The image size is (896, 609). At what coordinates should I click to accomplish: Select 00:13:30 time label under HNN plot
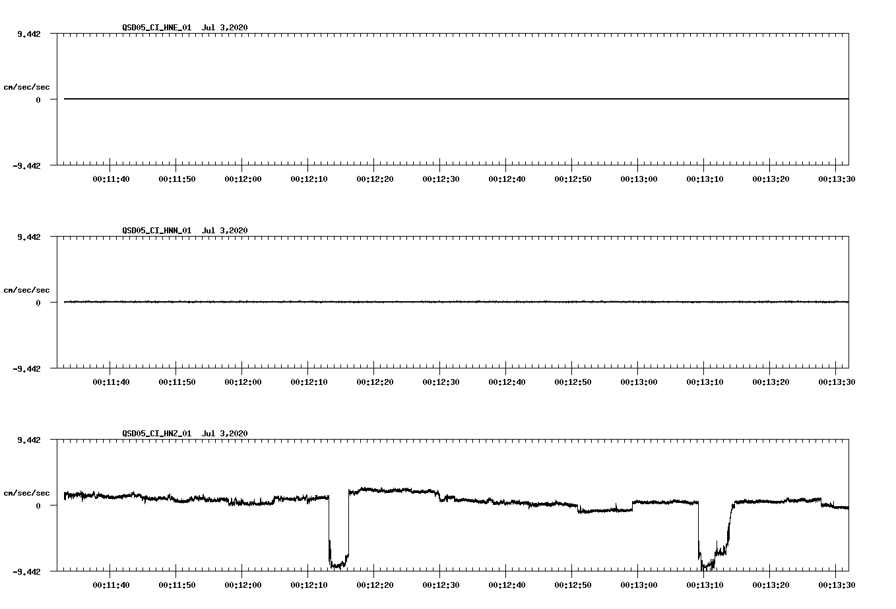(x=837, y=382)
